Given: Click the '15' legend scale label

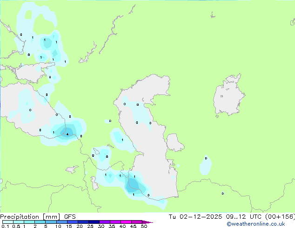Looking at the screenshot, I should [x=69, y=226].
